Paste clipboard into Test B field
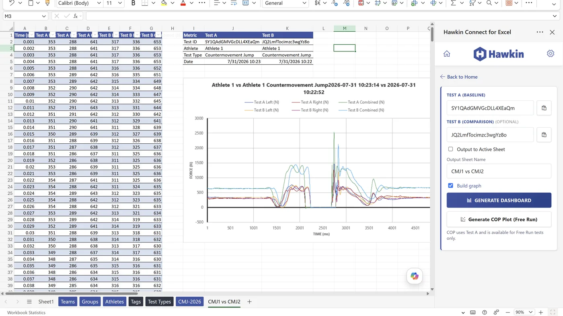 click(x=544, y=135)
